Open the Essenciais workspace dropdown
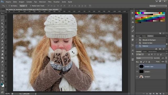The image size is (168, 95). (158, 6)
